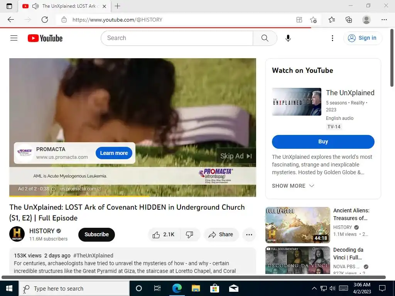Visit us.promacta.com ad link
The height and width of the screenshot is (296, 395).
tap(80, 189)
